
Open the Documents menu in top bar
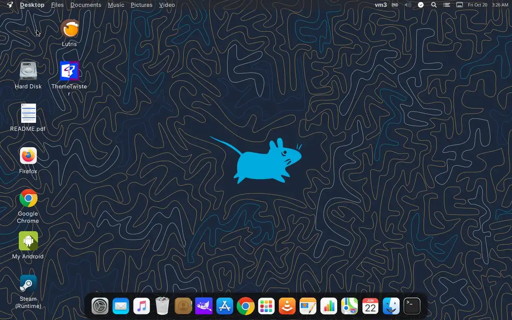[x=86, y=5]
